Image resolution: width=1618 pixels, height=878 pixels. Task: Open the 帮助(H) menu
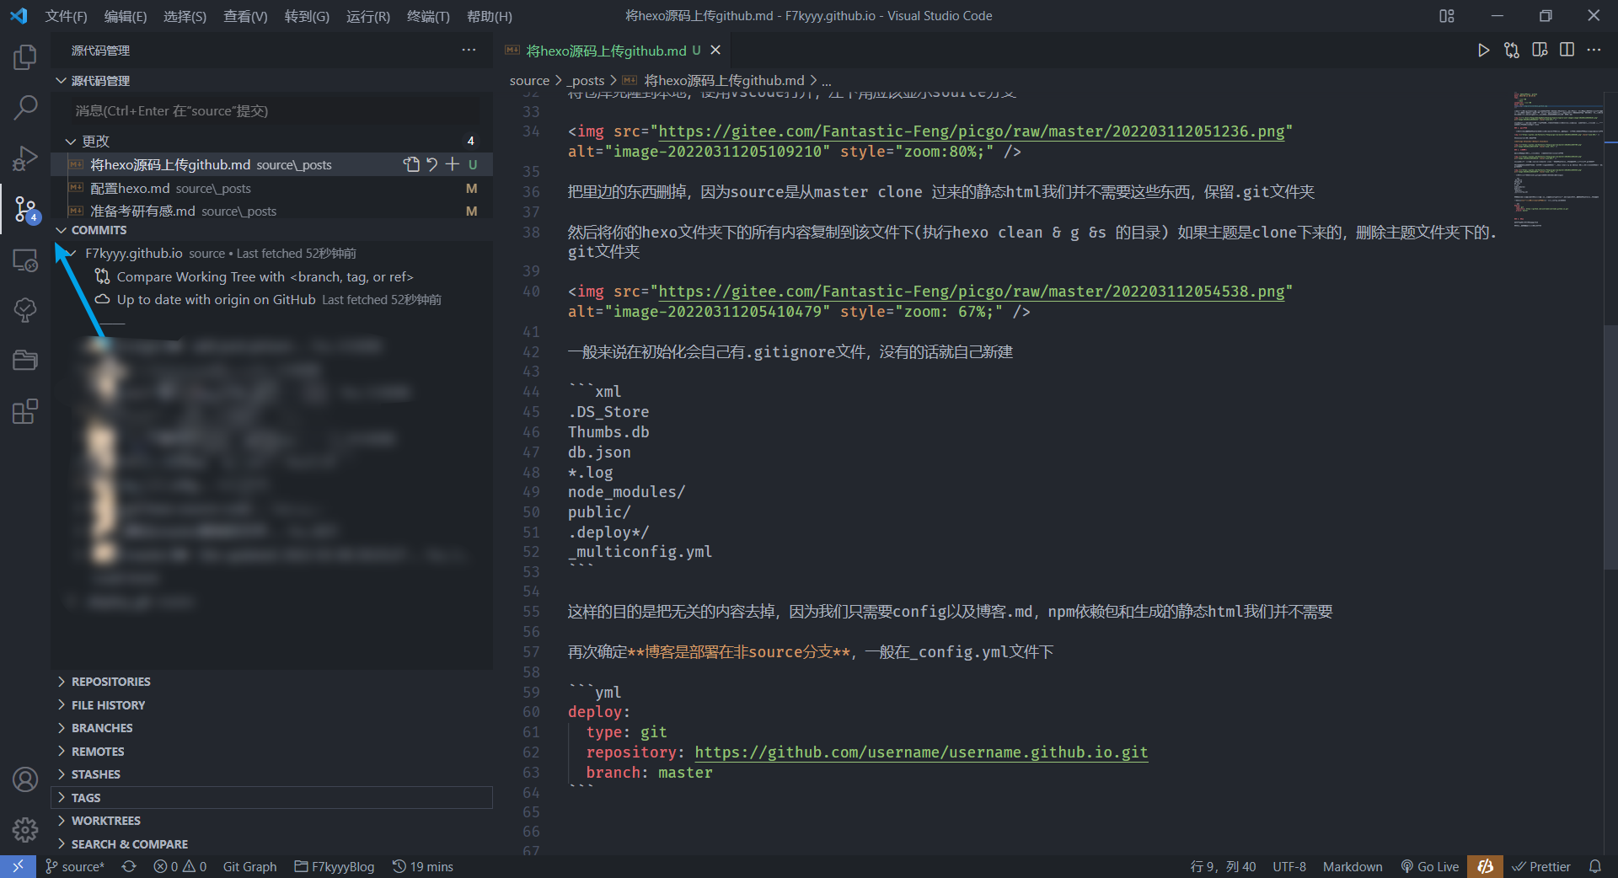point(489,16)
